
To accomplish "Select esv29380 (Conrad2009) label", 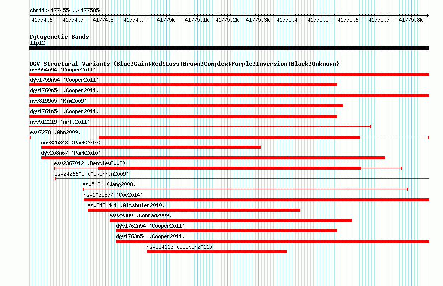I will coord(141,215).
